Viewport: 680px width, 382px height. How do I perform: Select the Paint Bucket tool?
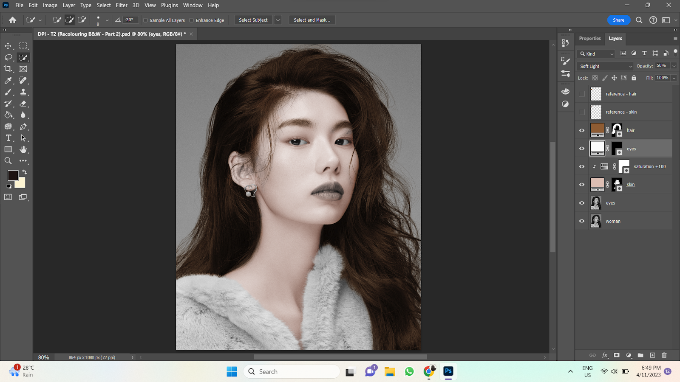[8, 115]
